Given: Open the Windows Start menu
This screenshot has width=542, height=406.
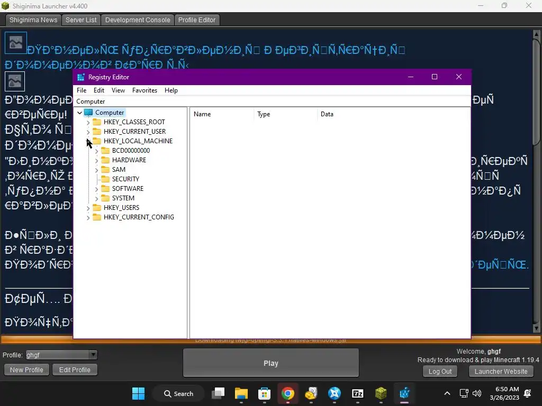Looking at the screenshot, I should [x=138, y=393].
